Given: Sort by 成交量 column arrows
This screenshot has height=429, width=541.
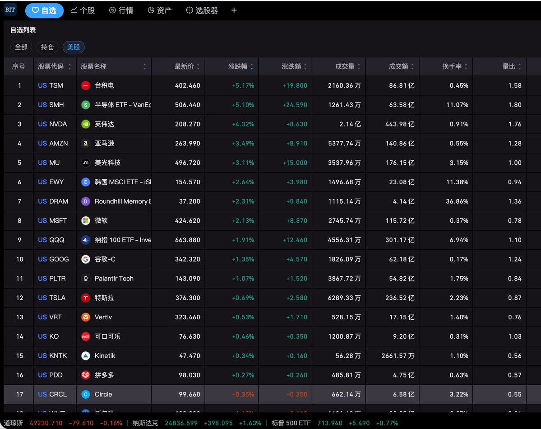Looking at the screenshot, I should (x=359, y=67).
